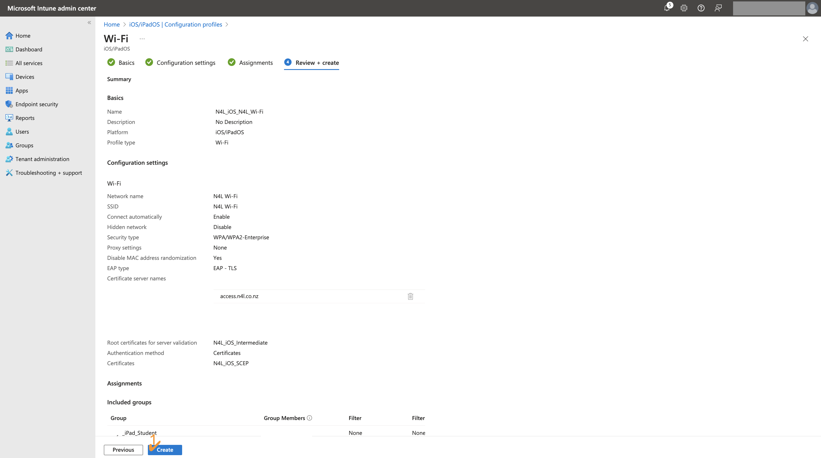
Task: Open the Devices section in the sidebar
Action: (25, 77)
